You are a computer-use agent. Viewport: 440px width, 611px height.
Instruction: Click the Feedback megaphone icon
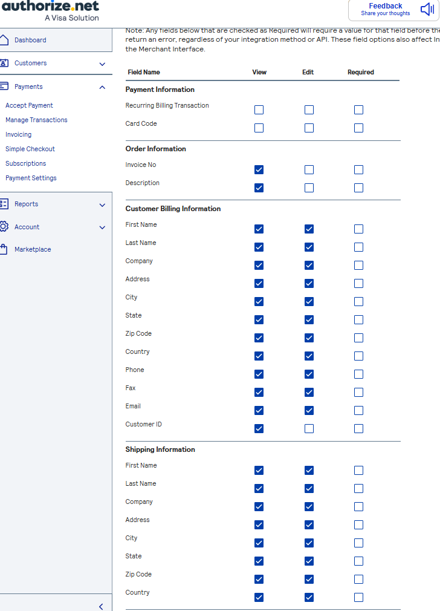(x=427, y=10)
